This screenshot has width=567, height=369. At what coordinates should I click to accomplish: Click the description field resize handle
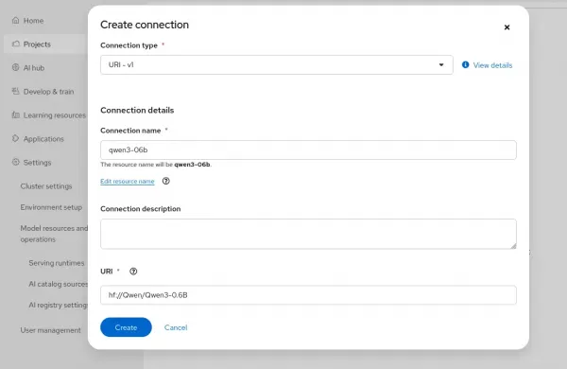click(x=513, y=245)
